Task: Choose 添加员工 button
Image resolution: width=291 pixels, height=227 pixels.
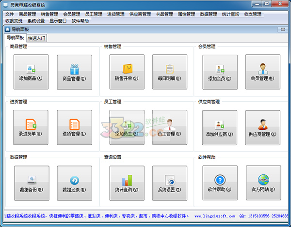Action: pos(127,127)
